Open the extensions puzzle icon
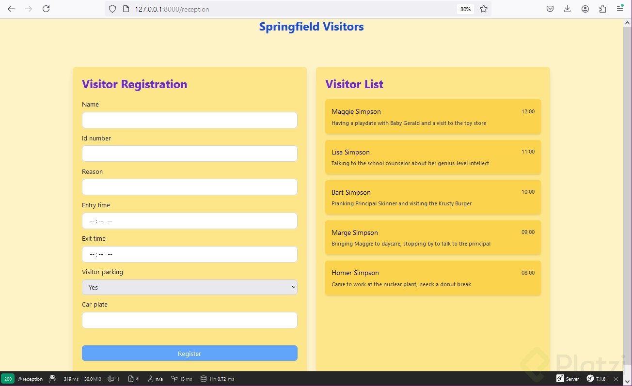 (602, 9)
